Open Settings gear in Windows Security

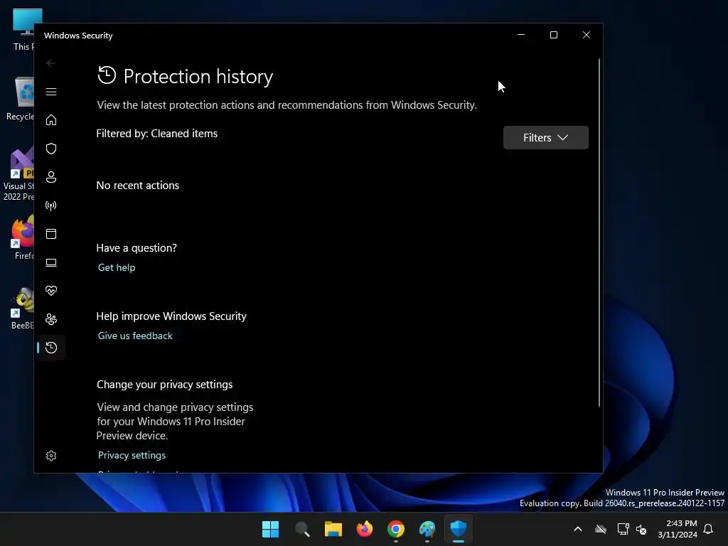pyautogui.click(x=51, y=456)
